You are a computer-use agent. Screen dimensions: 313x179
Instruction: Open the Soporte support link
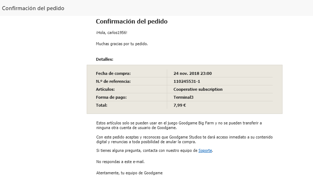click(x=205, y=150)
